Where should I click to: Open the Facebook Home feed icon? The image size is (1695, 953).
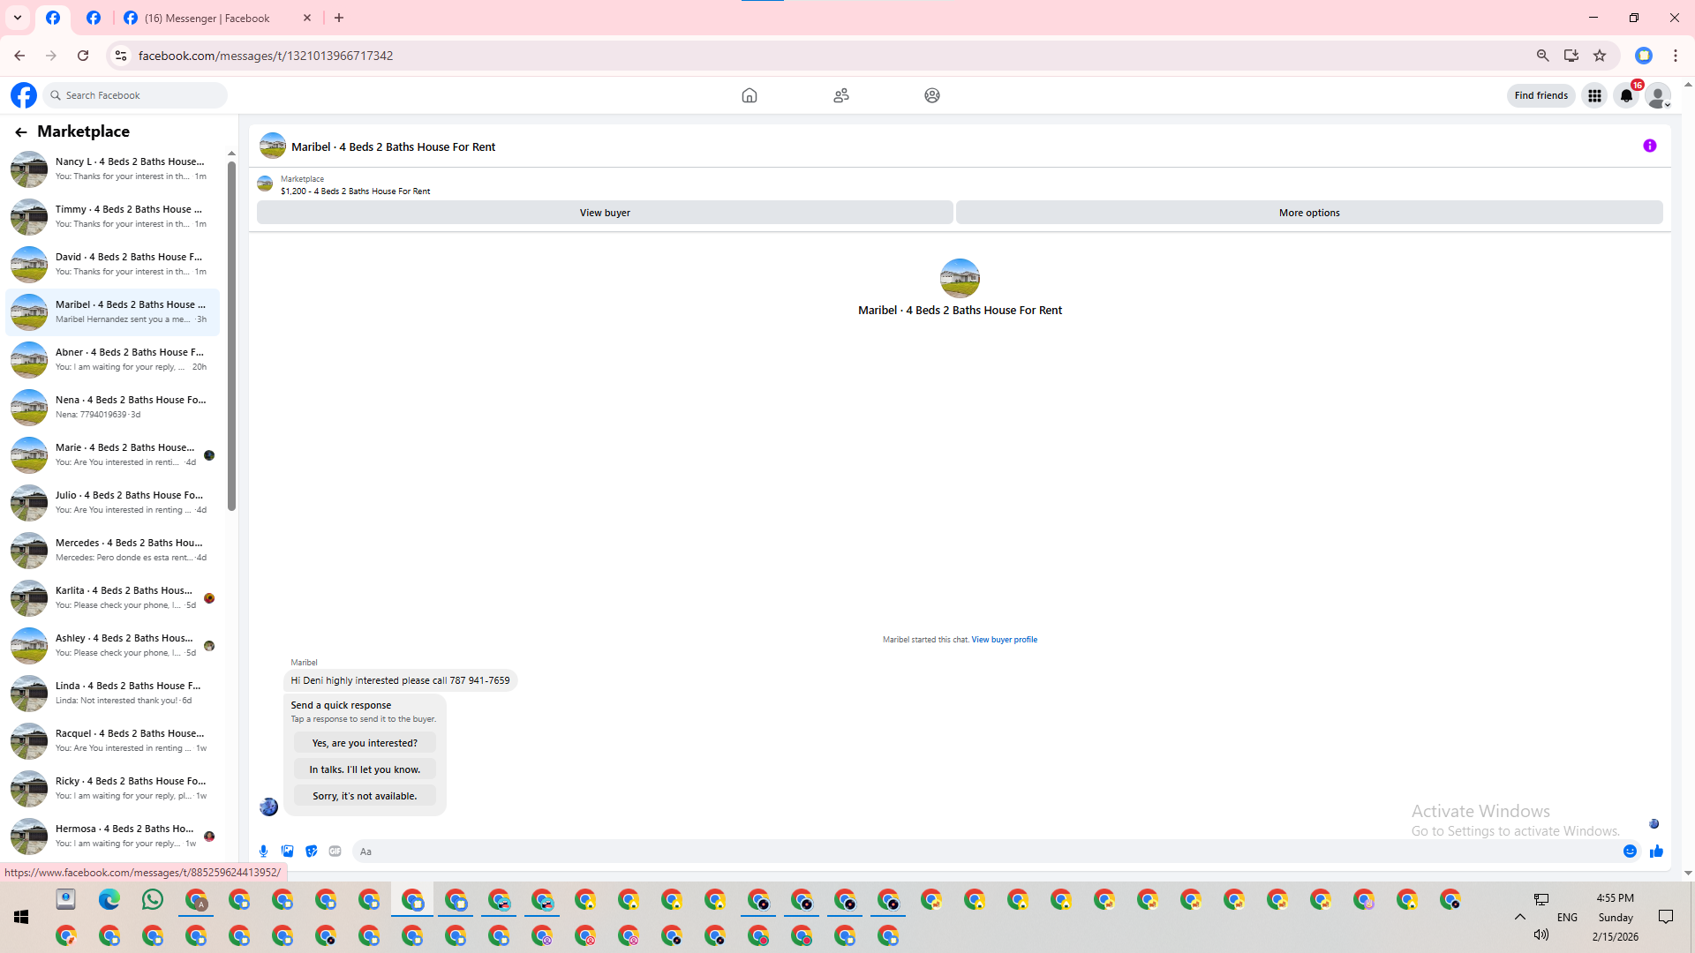[750, 95]
